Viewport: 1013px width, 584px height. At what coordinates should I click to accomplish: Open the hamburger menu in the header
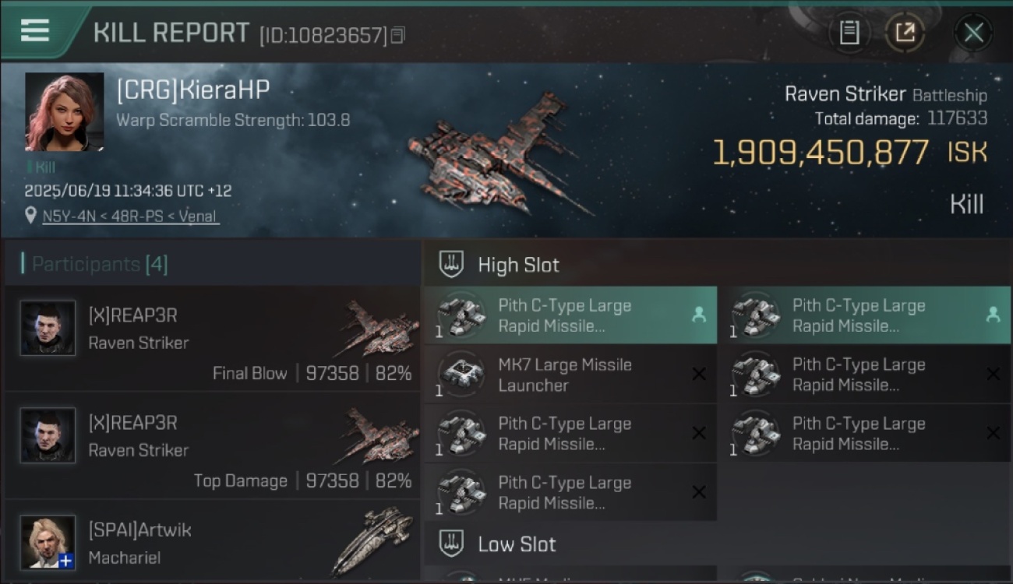(35, 31)
